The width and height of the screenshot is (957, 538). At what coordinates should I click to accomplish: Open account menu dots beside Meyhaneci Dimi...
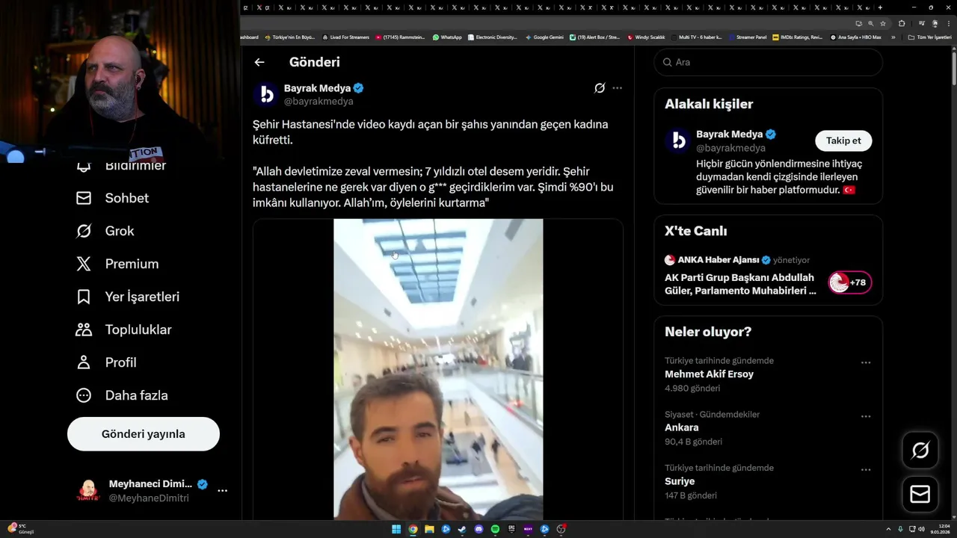tap(222, 491)
